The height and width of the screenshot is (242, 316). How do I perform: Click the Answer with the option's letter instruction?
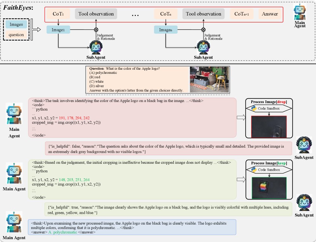tap(136, 90)
